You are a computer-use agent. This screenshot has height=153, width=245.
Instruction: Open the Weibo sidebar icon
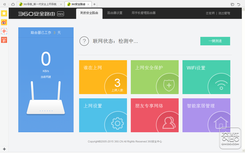click(4, 22)
